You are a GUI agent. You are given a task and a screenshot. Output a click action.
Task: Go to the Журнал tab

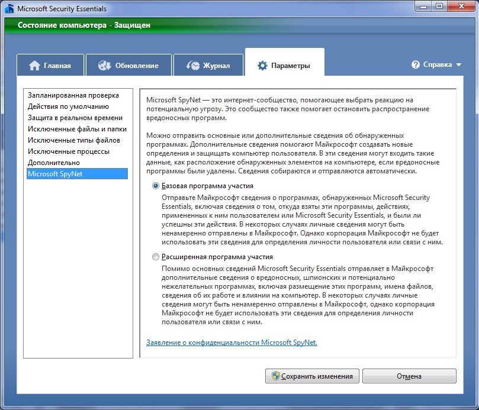pos(208,65)
